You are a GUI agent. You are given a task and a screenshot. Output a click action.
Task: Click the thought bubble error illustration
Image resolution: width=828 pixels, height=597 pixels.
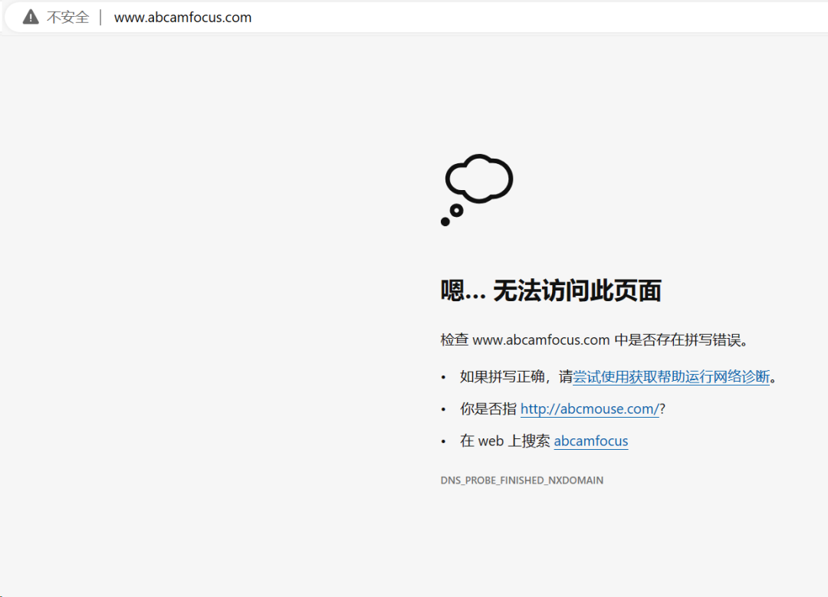pyautogui.click(x=477, y=190)
